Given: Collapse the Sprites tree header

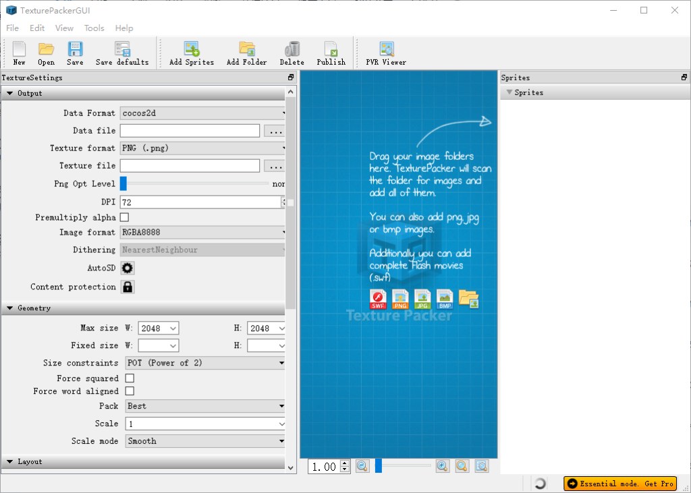Looking at the screenshot, I should pos(509,92).
